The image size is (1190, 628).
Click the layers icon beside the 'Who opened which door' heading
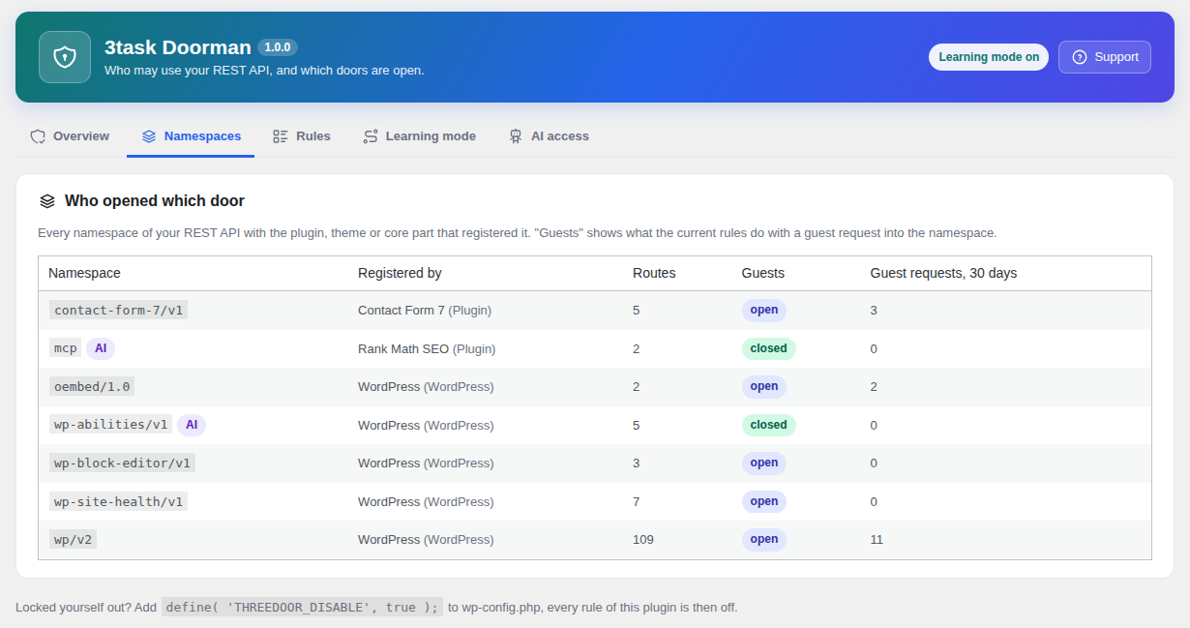tap(47, 201)
